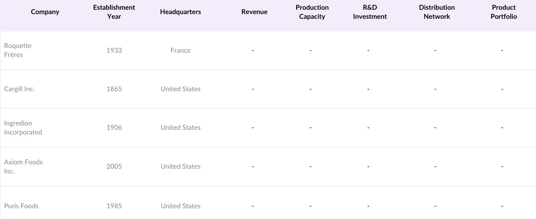Image resolution: width=536 pixels, height=219 pixels.
Task: Click the 1933 establishment year cell
Action: (x=114, y=50)
